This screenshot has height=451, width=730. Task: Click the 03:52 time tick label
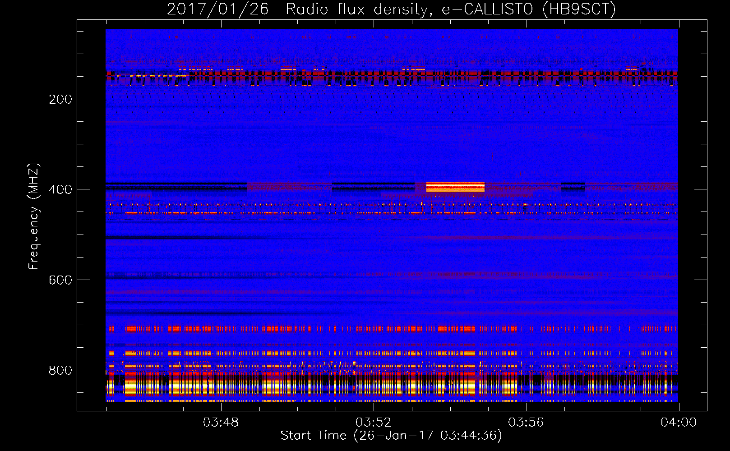tap(373, 423)
